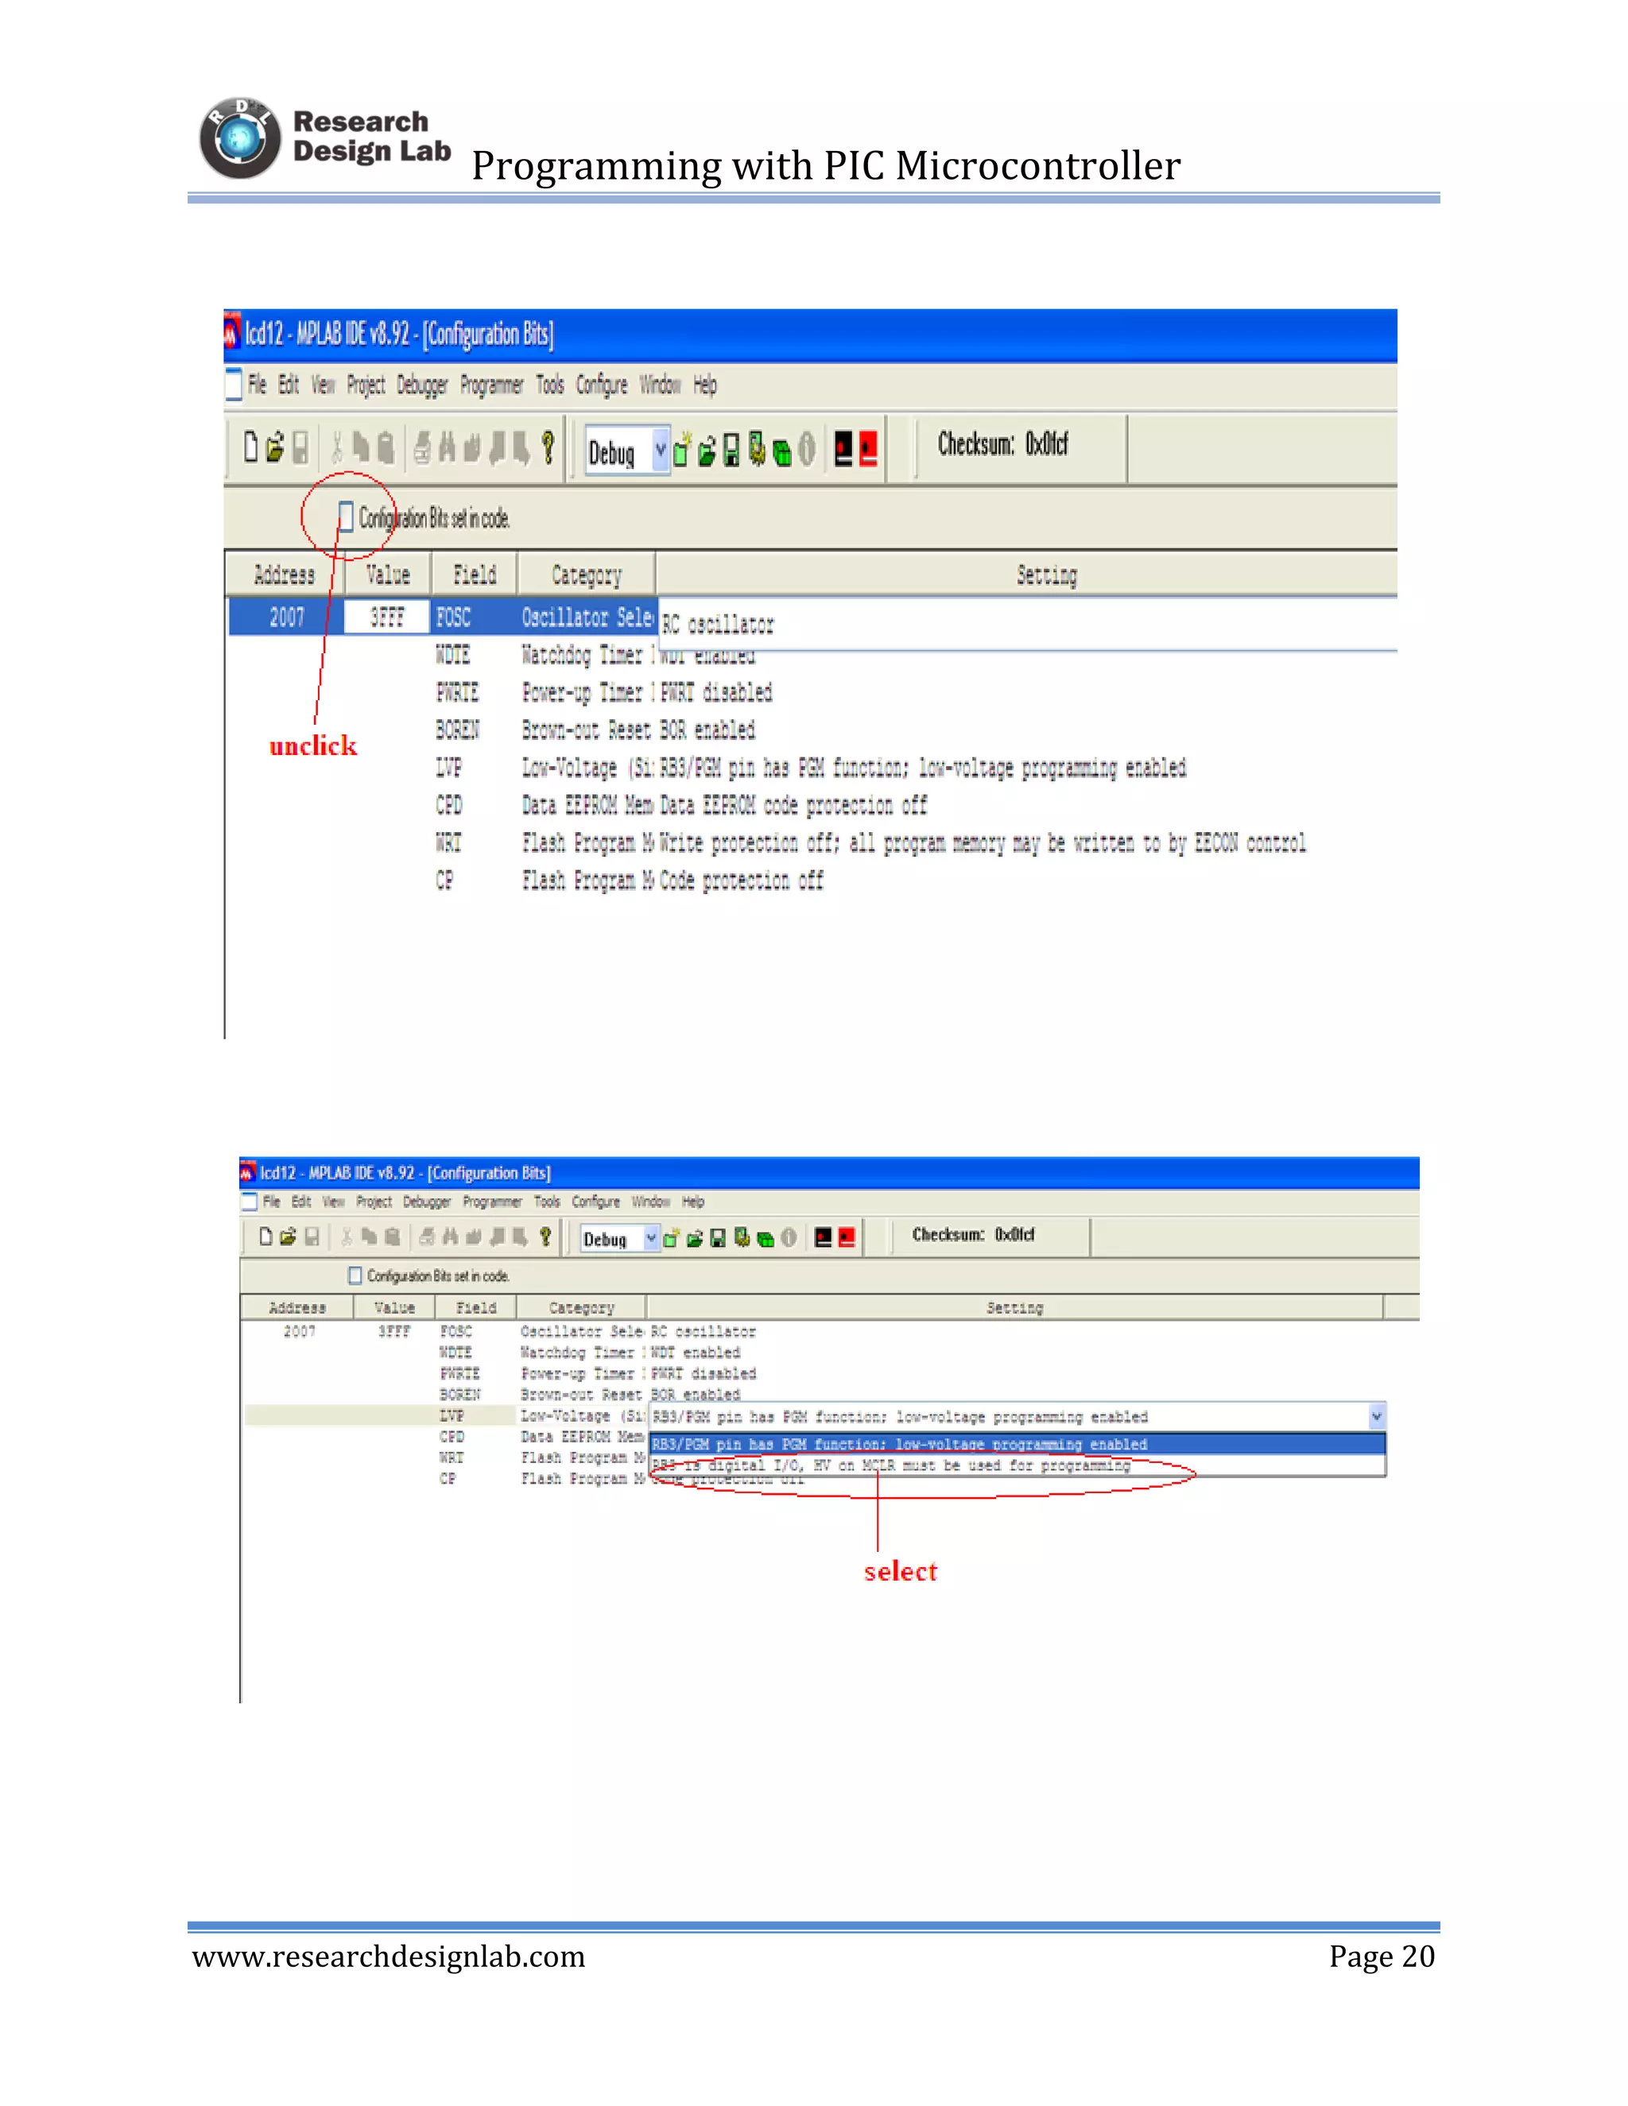Viewport: 1628px width, 2106px height.
Task: Click Address column header in top screenshot
Action: [x=285, y=575]
